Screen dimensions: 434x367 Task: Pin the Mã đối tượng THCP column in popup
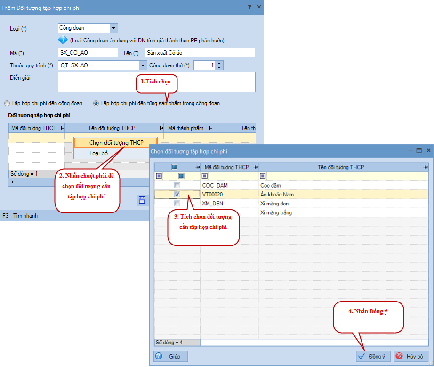tap(255, 167)
